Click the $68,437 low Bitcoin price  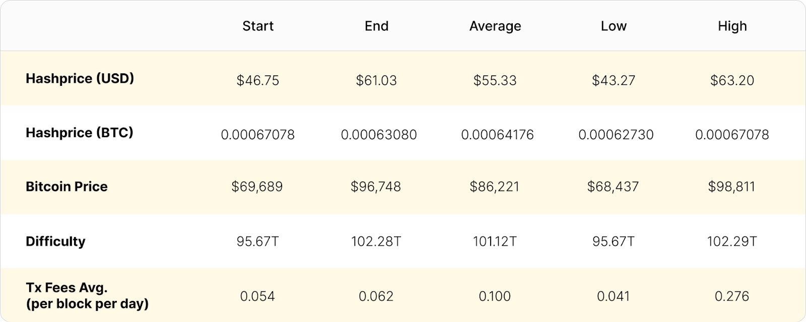(613, 187)
